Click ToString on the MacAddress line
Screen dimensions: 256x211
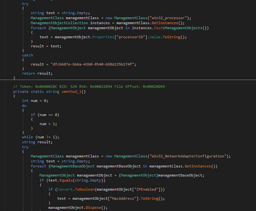150,198
